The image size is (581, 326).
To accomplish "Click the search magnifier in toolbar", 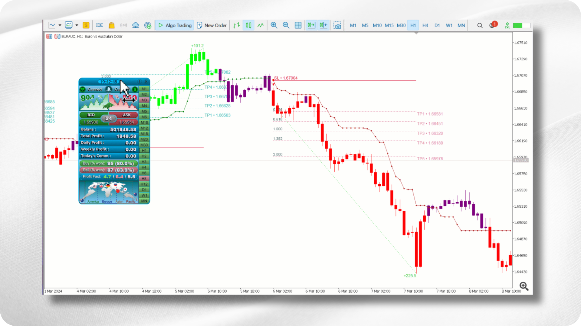I will tap(480, 25).
